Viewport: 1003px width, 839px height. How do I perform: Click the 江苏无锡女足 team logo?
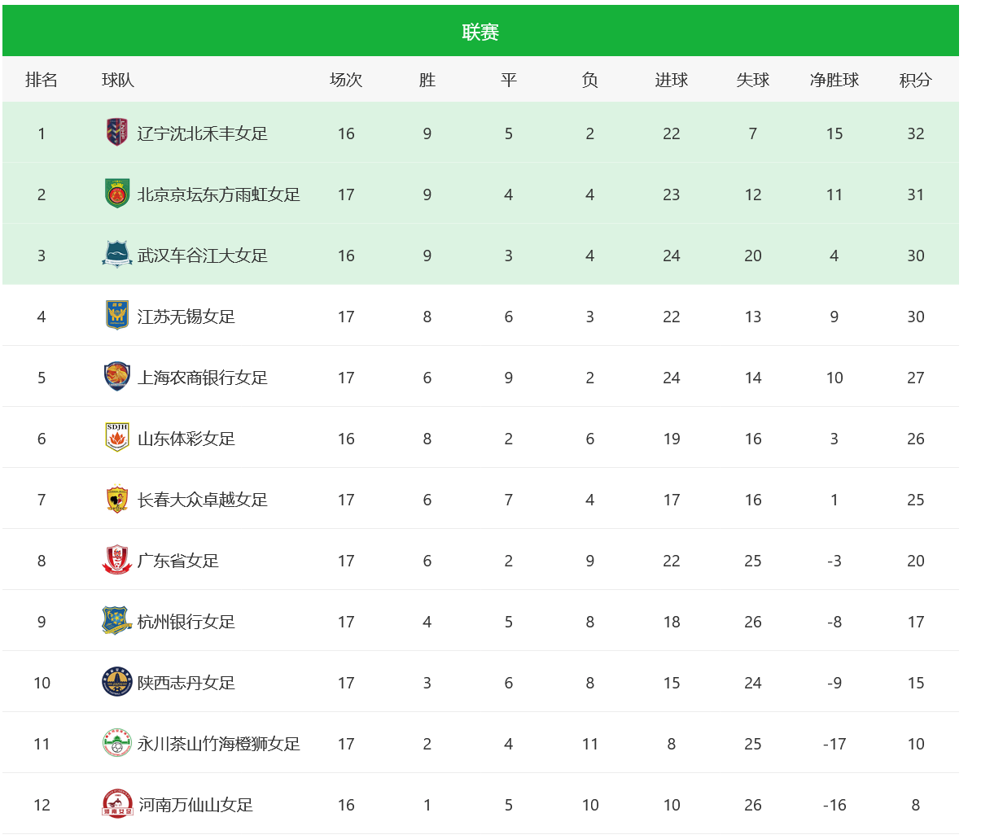117,316
